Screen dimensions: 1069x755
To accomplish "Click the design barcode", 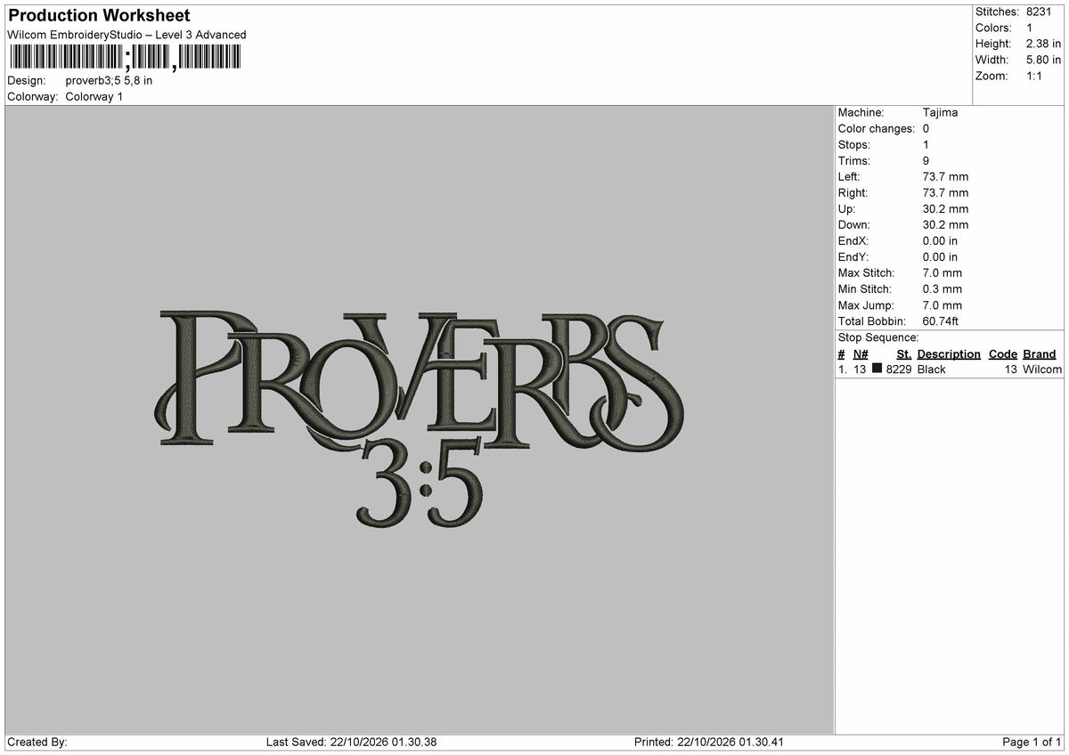I will (125, 58).
